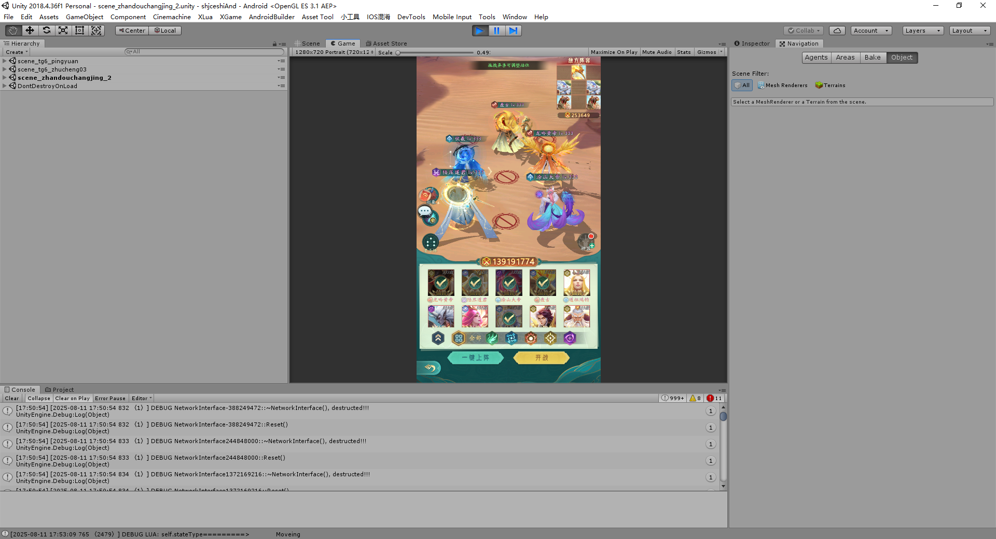Image resolution: width=996 pixels, height=539 pixels.
Task: Select the Hand tool in toolbar
Action: tap(13, 31)
